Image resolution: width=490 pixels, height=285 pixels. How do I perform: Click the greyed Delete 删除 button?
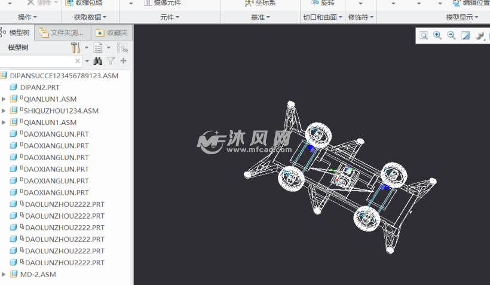(x=39, y=3)
